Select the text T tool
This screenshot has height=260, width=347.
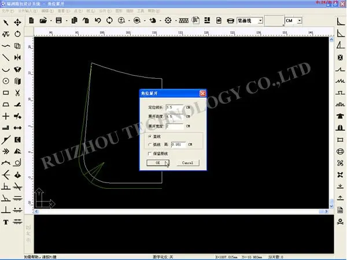click(x=6, y=222)
